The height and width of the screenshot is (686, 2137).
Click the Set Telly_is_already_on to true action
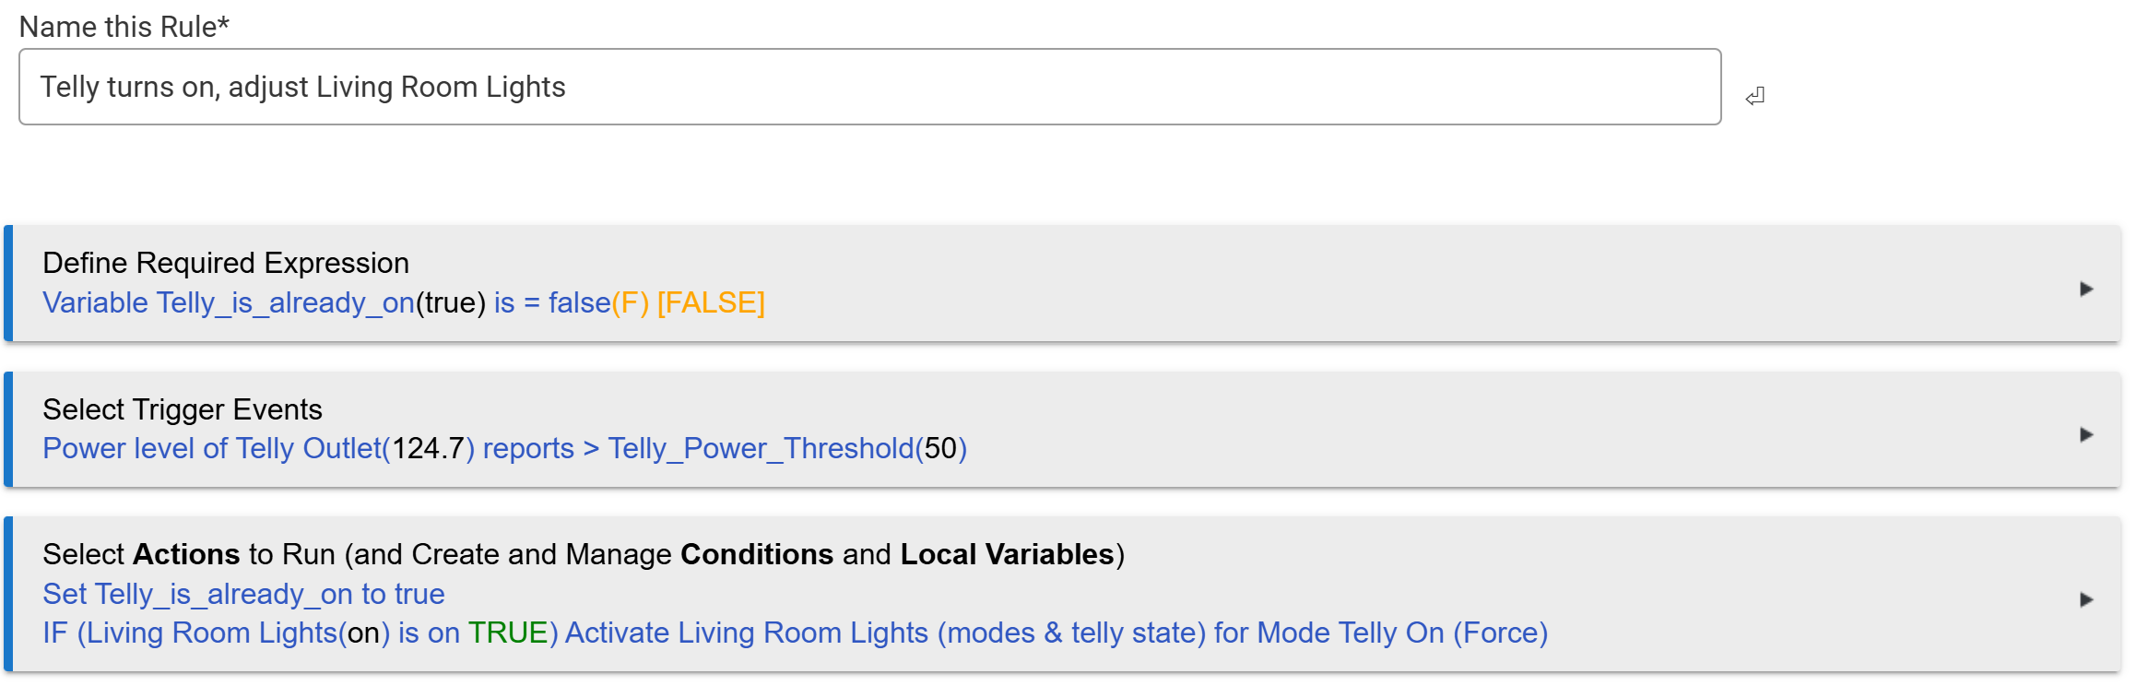(243, 595)
